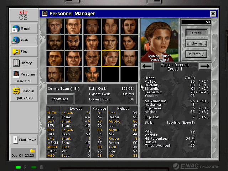Screen dimensions: 228x171
Task: Click 'Reaper' in the MRKM highest row
Action: 114,143
